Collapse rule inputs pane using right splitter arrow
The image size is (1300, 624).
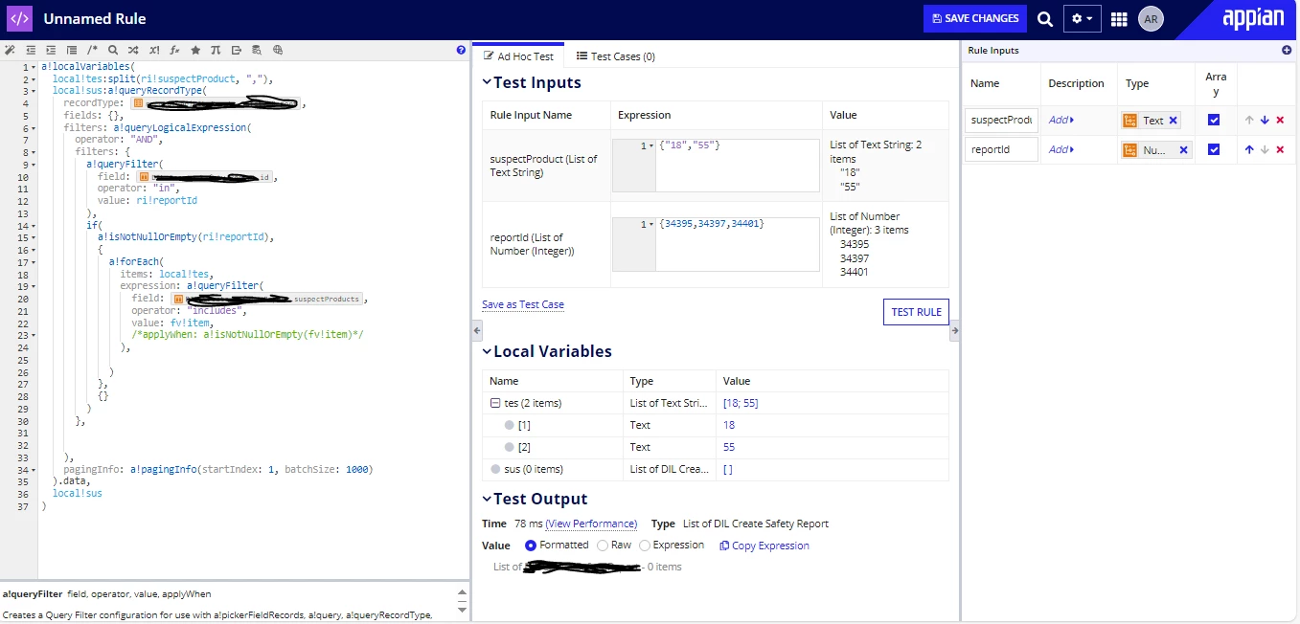point(954,330)
